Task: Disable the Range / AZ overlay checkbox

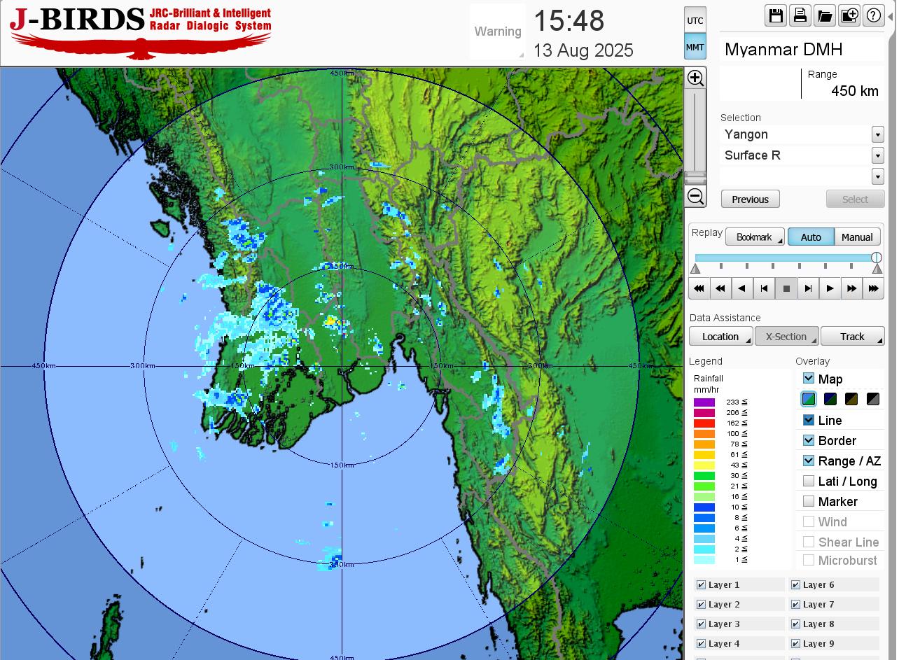Action: 809,461
